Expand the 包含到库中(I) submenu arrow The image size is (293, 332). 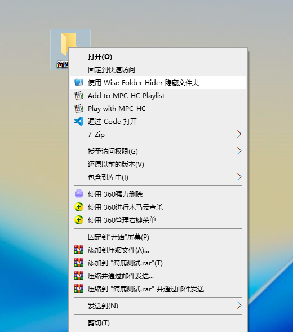(x=239, y=177)
